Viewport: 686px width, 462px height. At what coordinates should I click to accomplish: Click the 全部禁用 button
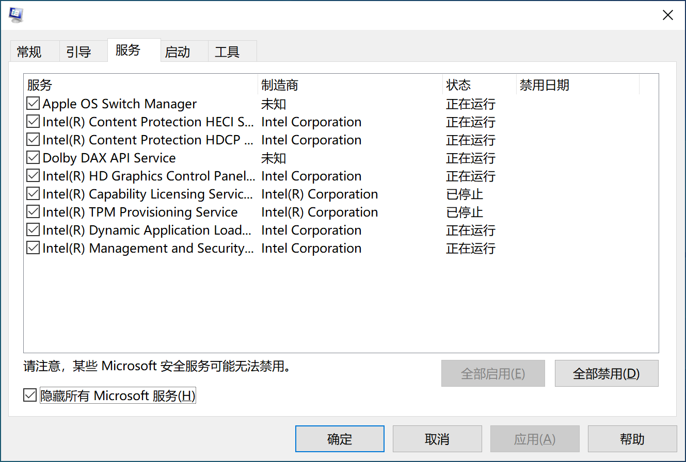point(606,374)
